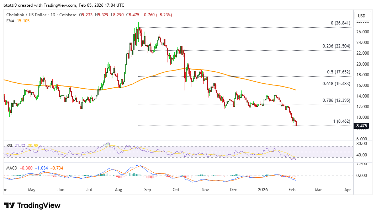This screenshot has width=376, height=216.
Task: Click the 2026 label on time axis
Action: click(263, 190)
